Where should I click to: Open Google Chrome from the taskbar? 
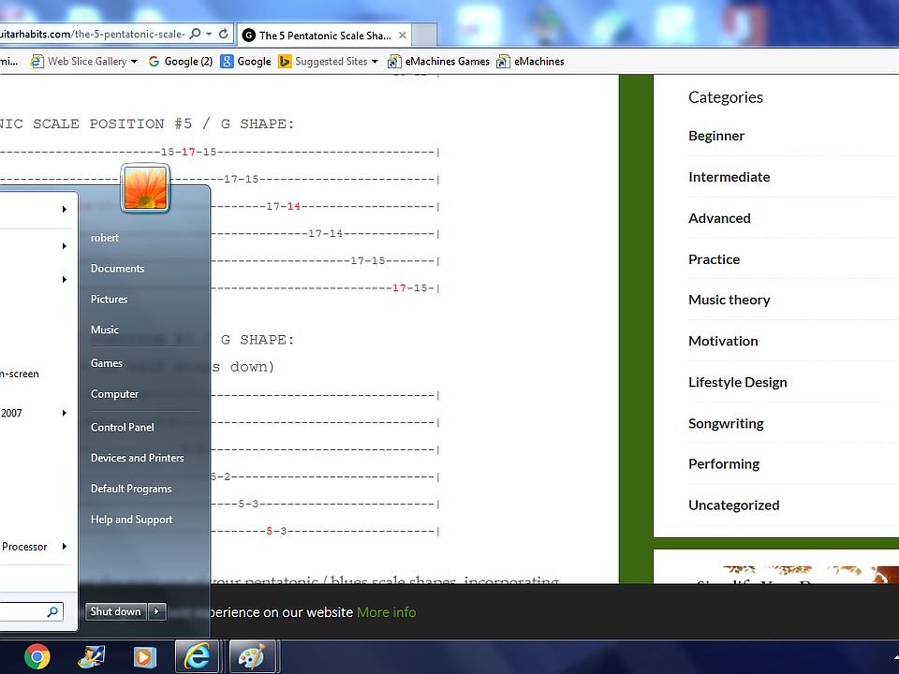37,657
